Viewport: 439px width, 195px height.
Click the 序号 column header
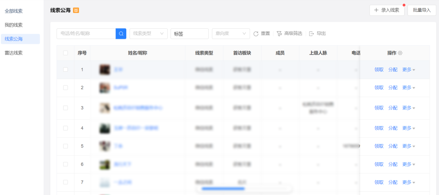tap(82, 53)
